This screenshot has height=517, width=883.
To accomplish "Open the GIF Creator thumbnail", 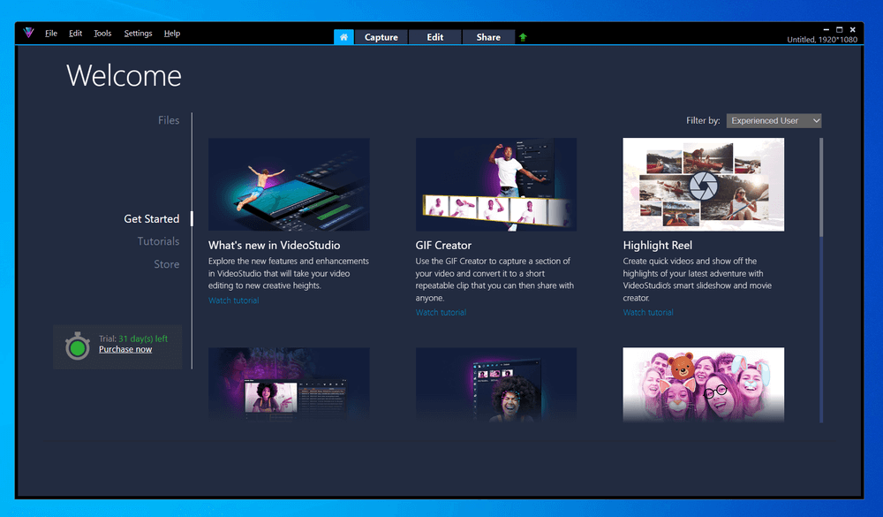I will point(496,185).
